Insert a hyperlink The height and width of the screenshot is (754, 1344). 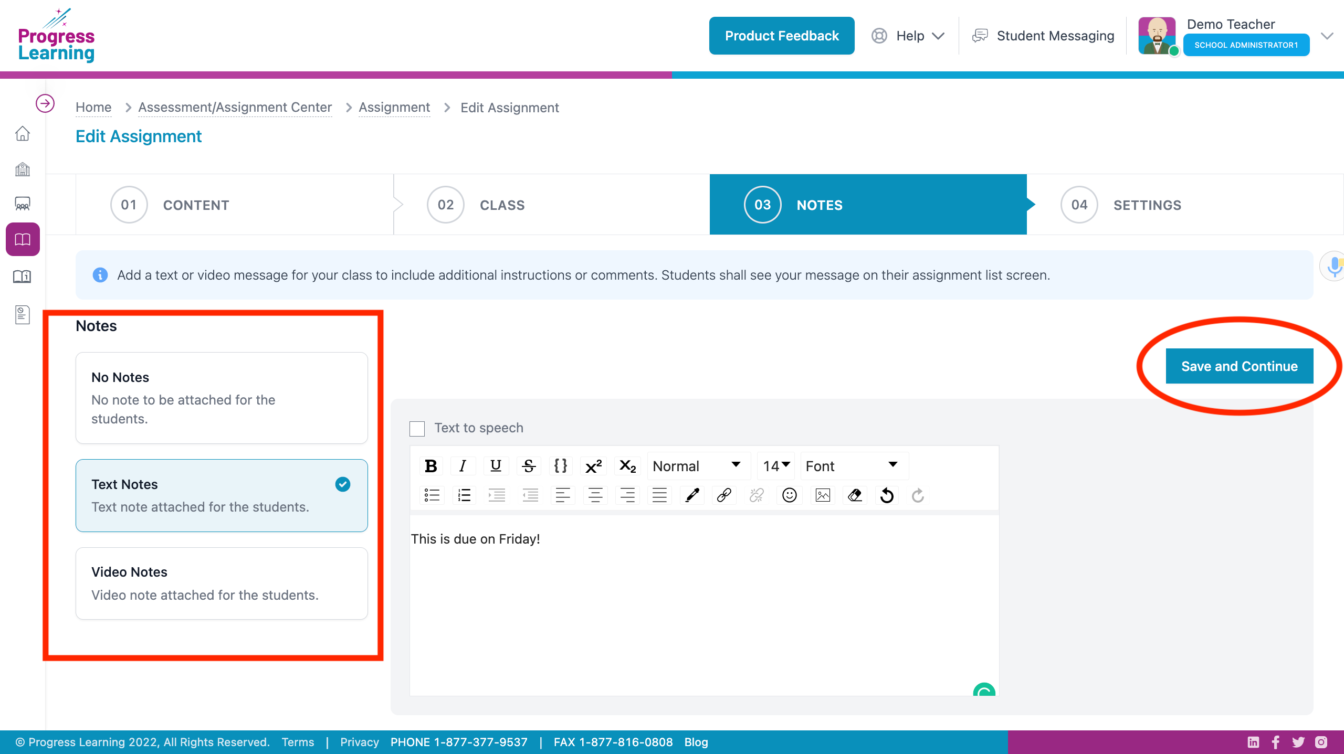724,495
